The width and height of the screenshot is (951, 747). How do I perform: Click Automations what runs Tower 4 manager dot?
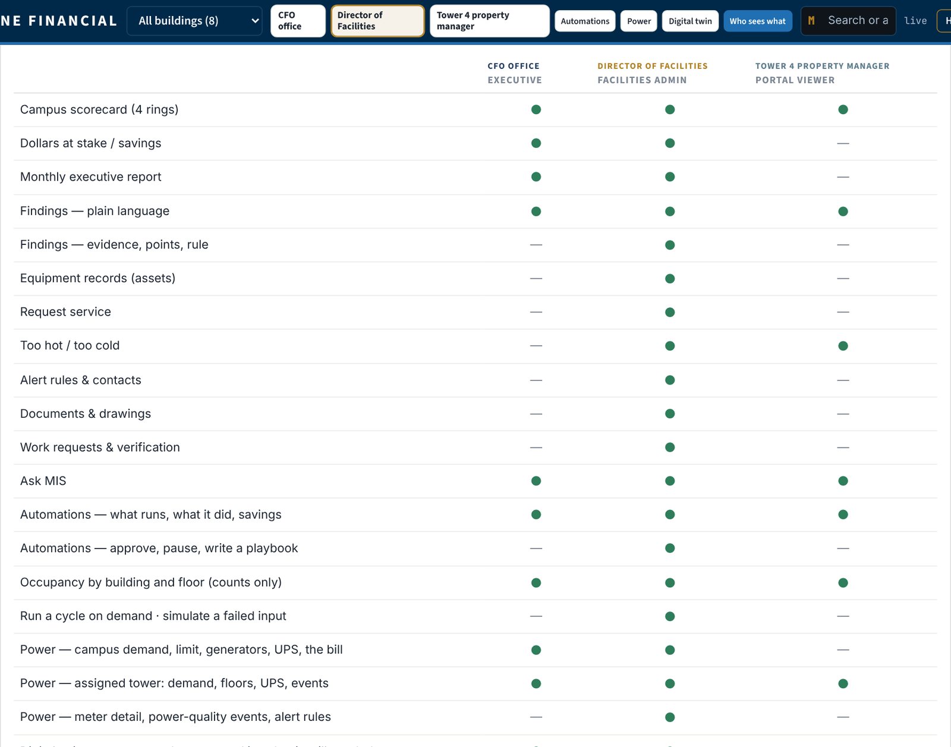click(843, 515)
